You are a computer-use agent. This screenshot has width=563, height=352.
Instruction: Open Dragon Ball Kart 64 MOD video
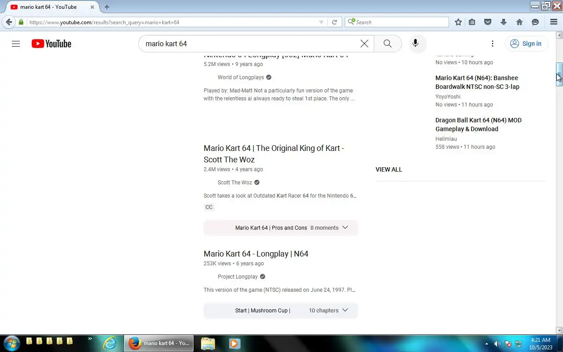[x=479, y=125]
